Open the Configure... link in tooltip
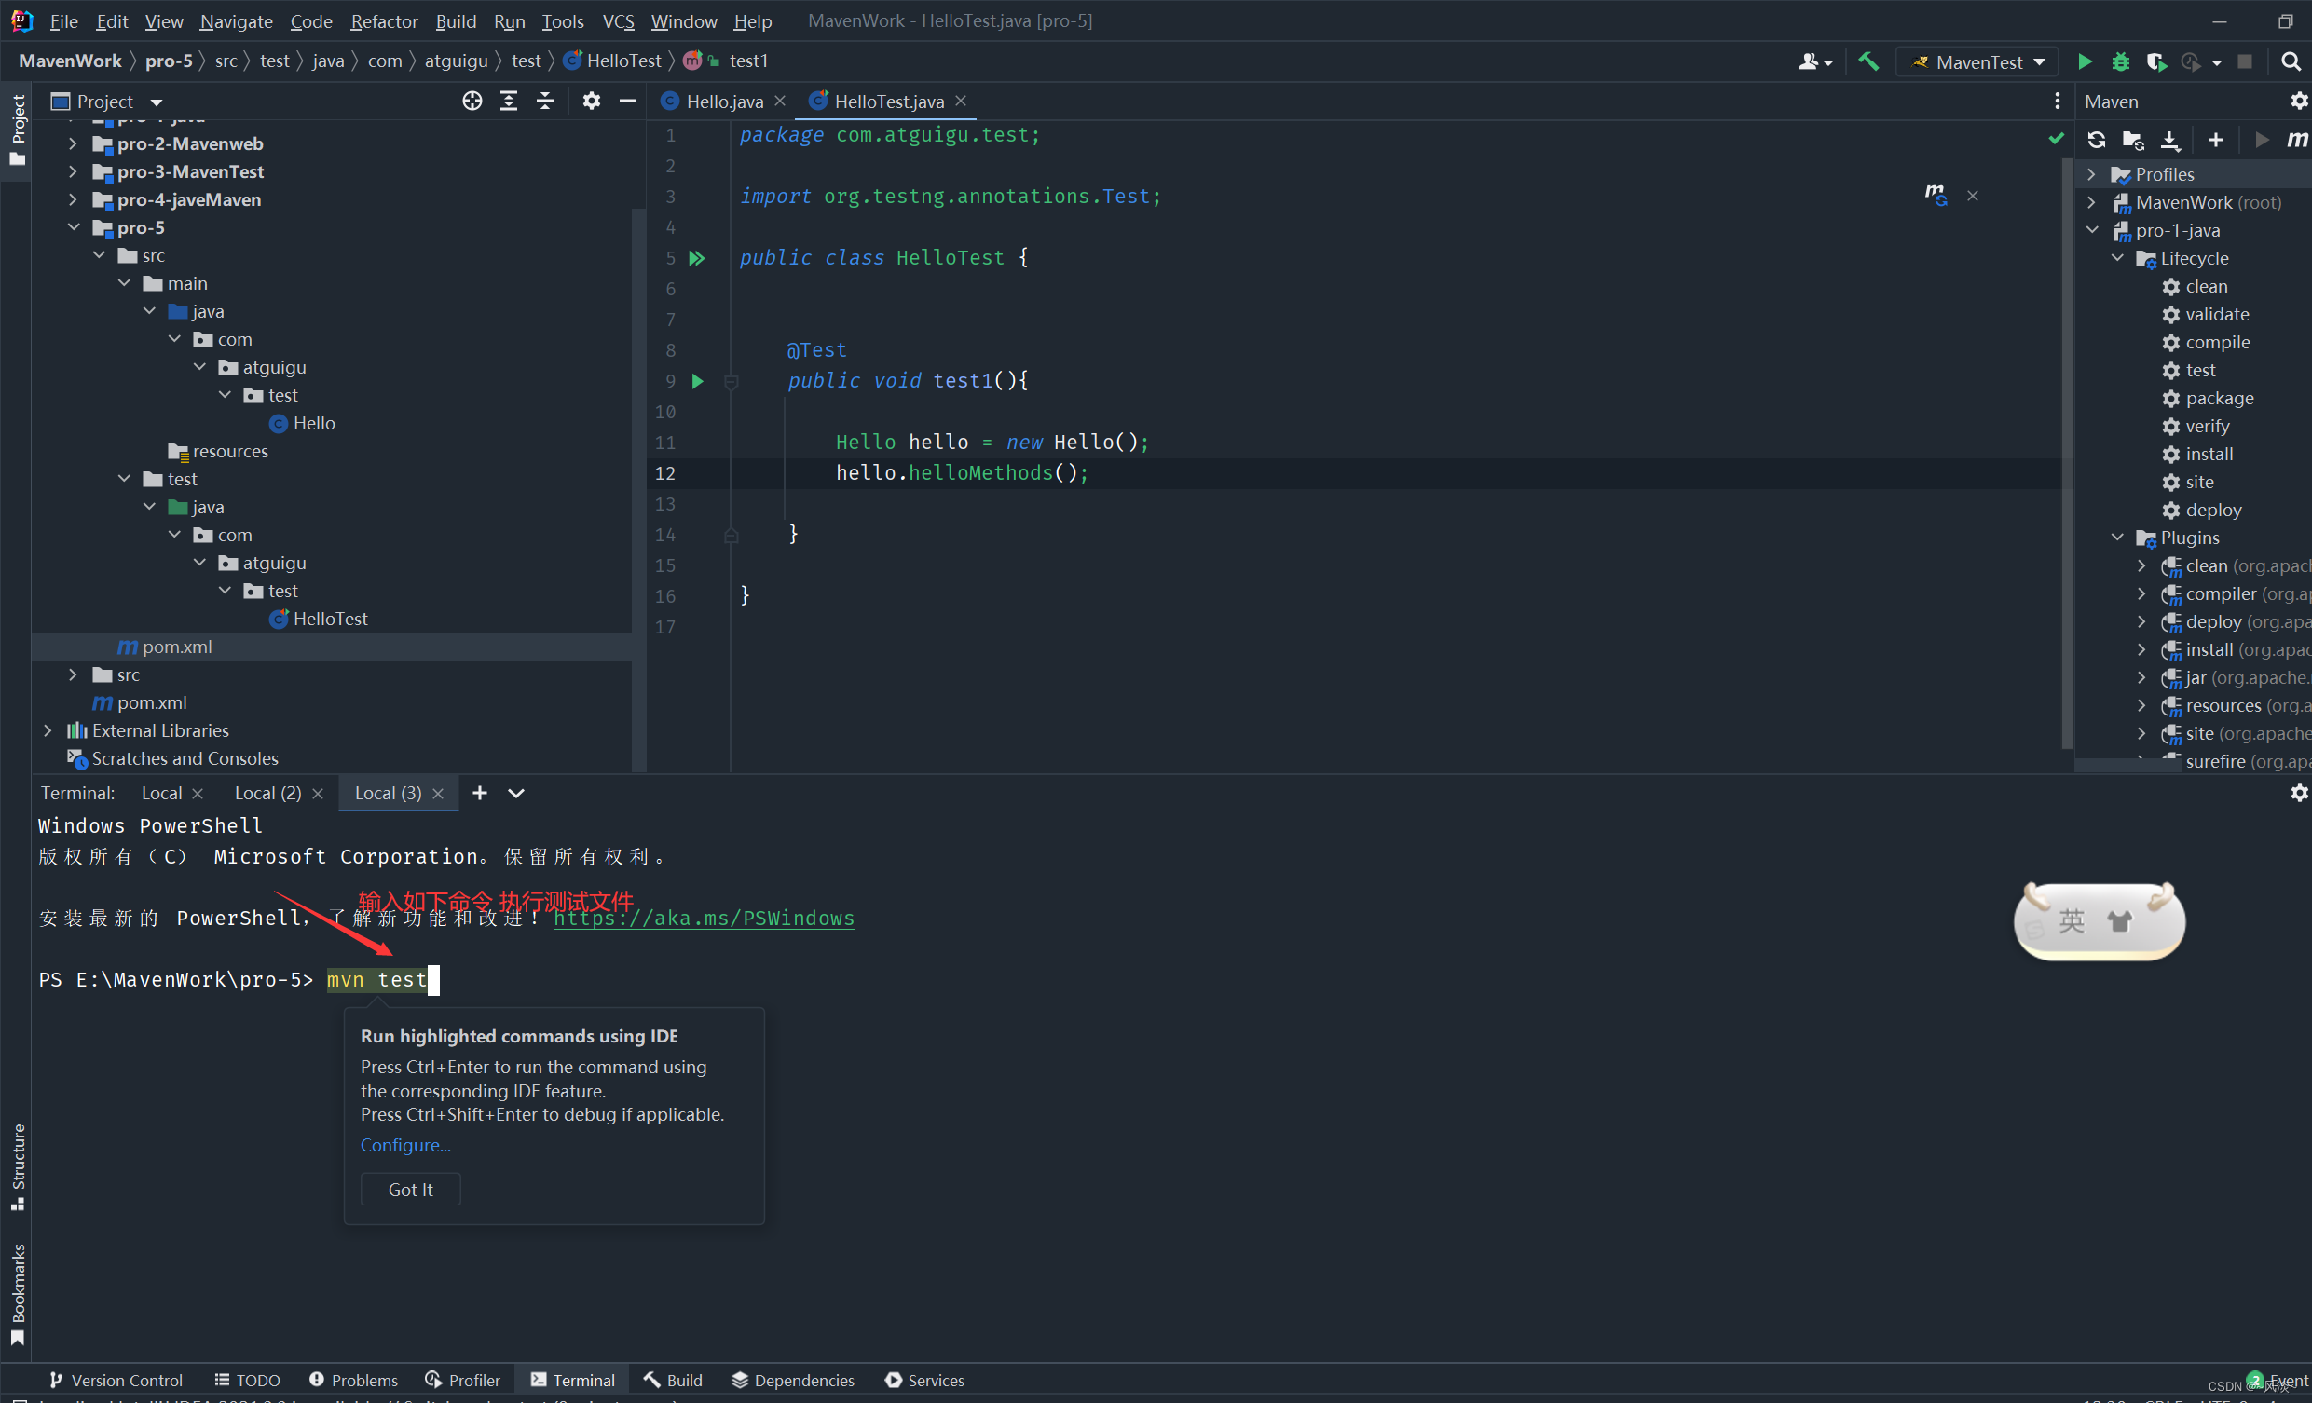 (x=405, y=1145)
